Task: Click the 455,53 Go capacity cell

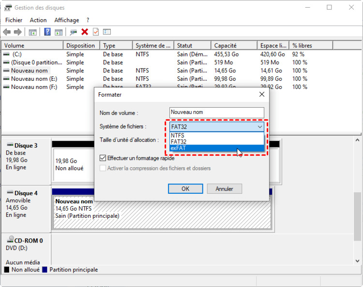Action: 227,54
